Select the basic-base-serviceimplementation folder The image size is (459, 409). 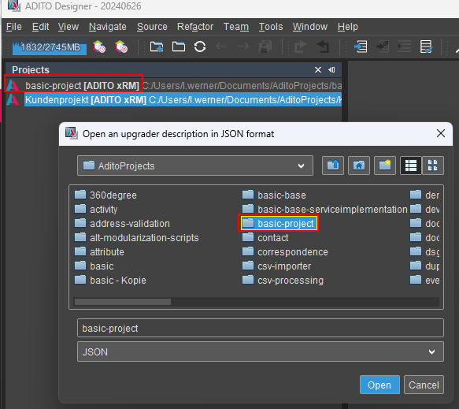click(324, 209)
